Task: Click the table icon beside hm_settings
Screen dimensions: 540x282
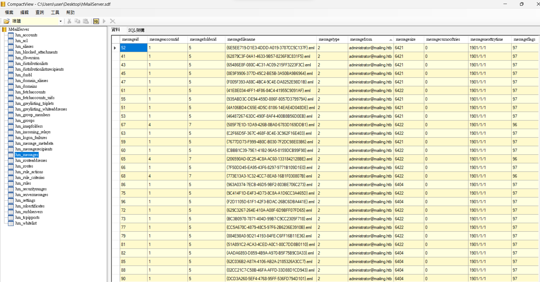Action: tap(11, 200)
